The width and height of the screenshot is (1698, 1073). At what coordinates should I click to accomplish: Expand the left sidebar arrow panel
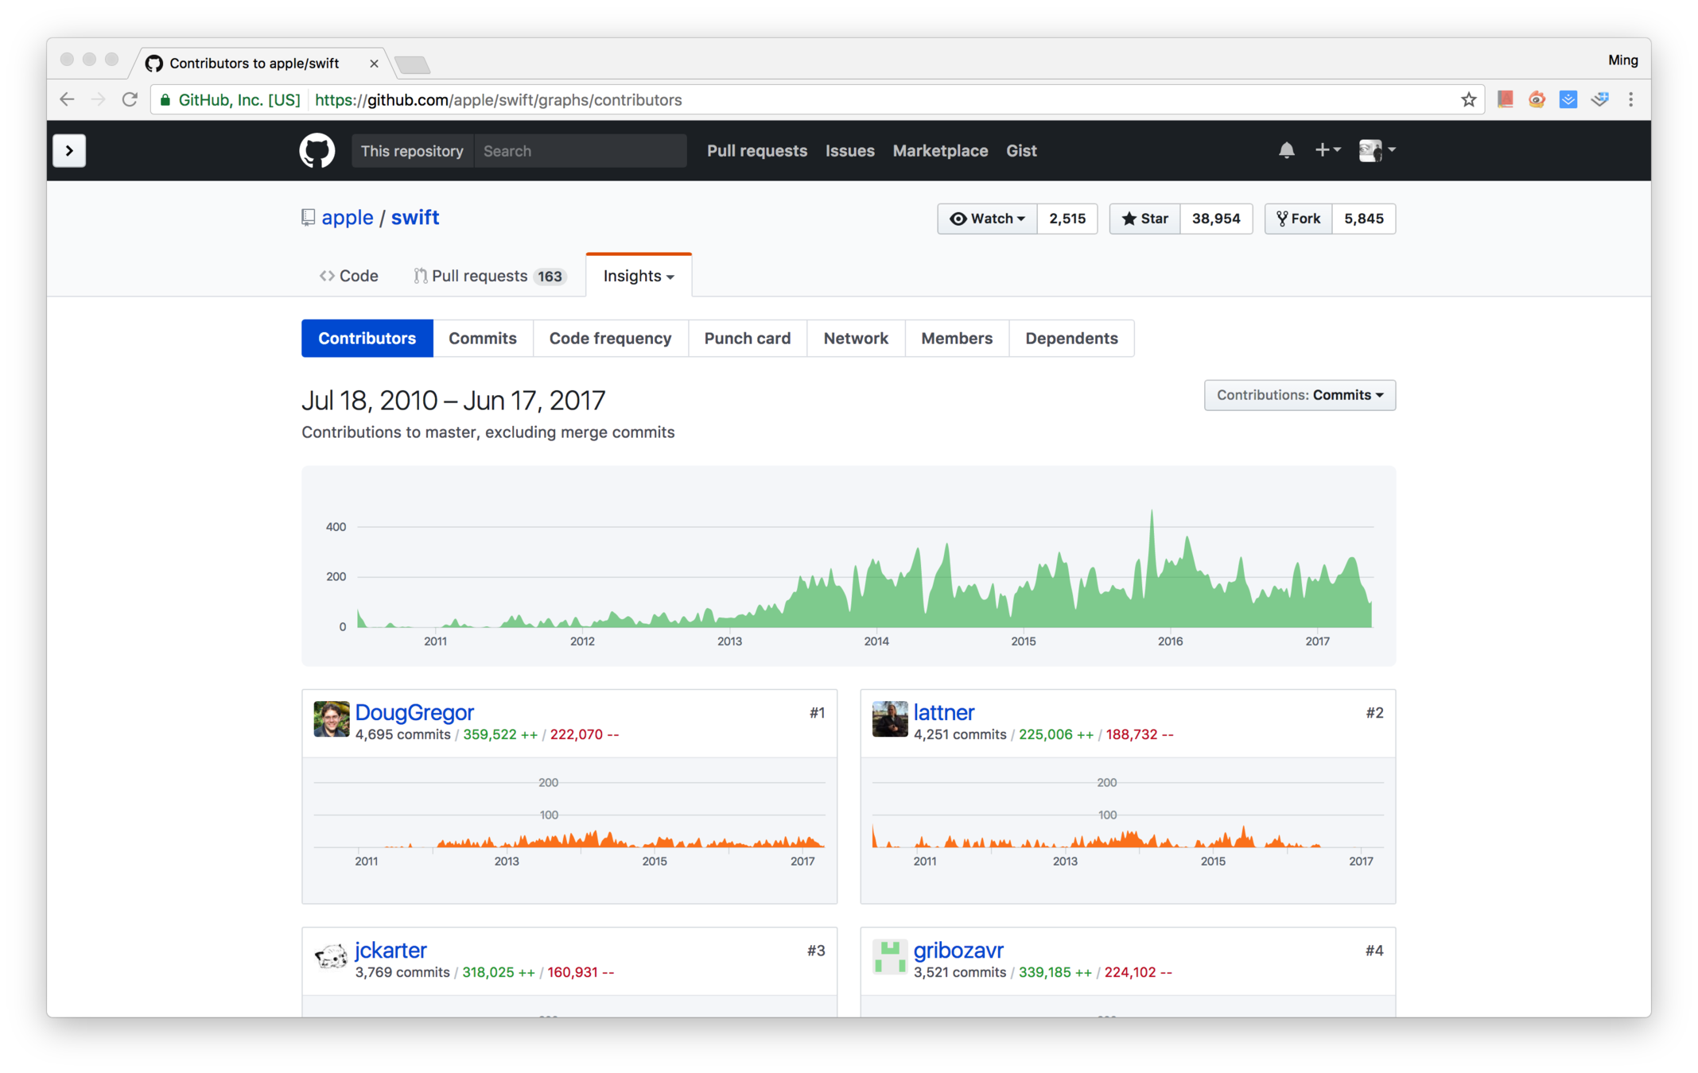click(69, 150)
